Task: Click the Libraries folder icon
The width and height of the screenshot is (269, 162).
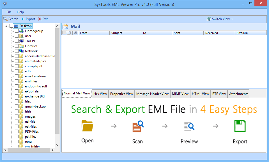Action: tap(21, 46)
